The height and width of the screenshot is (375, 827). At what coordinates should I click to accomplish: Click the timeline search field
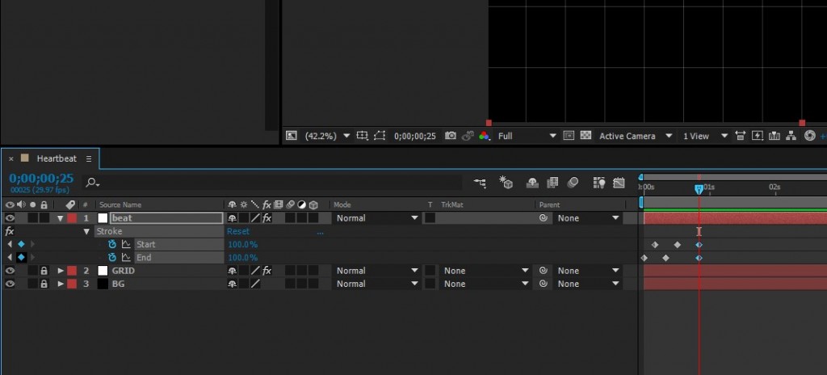(x=275, y=183)
